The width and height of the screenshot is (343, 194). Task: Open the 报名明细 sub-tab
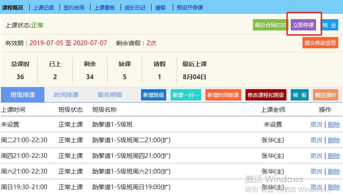[110, 95]
